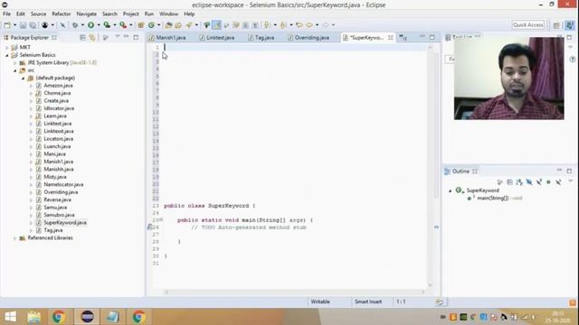Toggle Mark Occurrences highlighted toolbar icon

pos(217,25)
